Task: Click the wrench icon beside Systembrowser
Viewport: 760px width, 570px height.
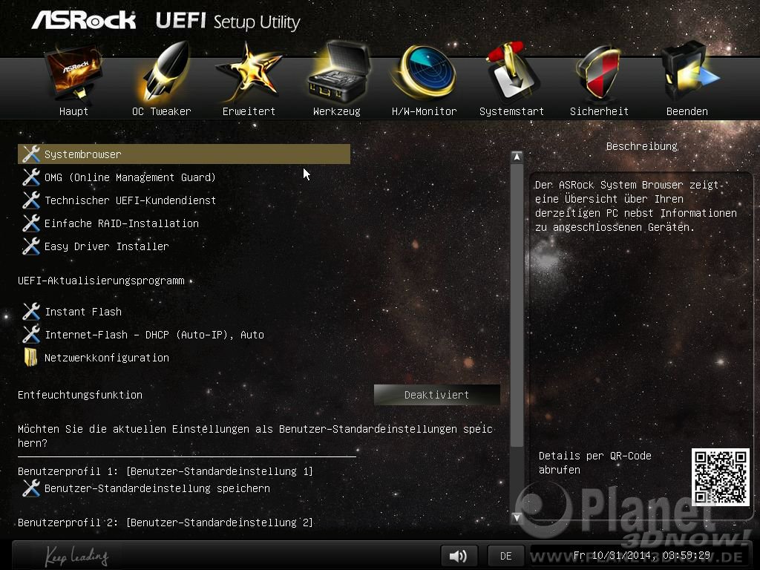Action: coord(31,154)
